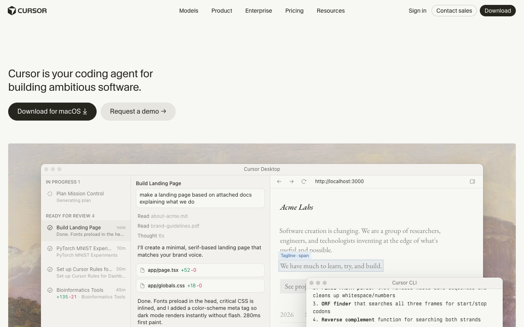Screen dimensions: 524x327
Task: Click the Read about-acme.md line
Action: pyautogui.click(x=163, y=216)
